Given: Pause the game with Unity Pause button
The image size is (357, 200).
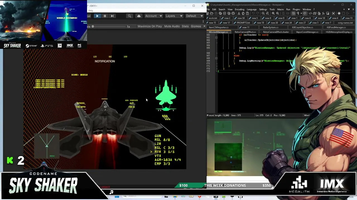Looking at the screenshot, I should click(x=105, y=16).
